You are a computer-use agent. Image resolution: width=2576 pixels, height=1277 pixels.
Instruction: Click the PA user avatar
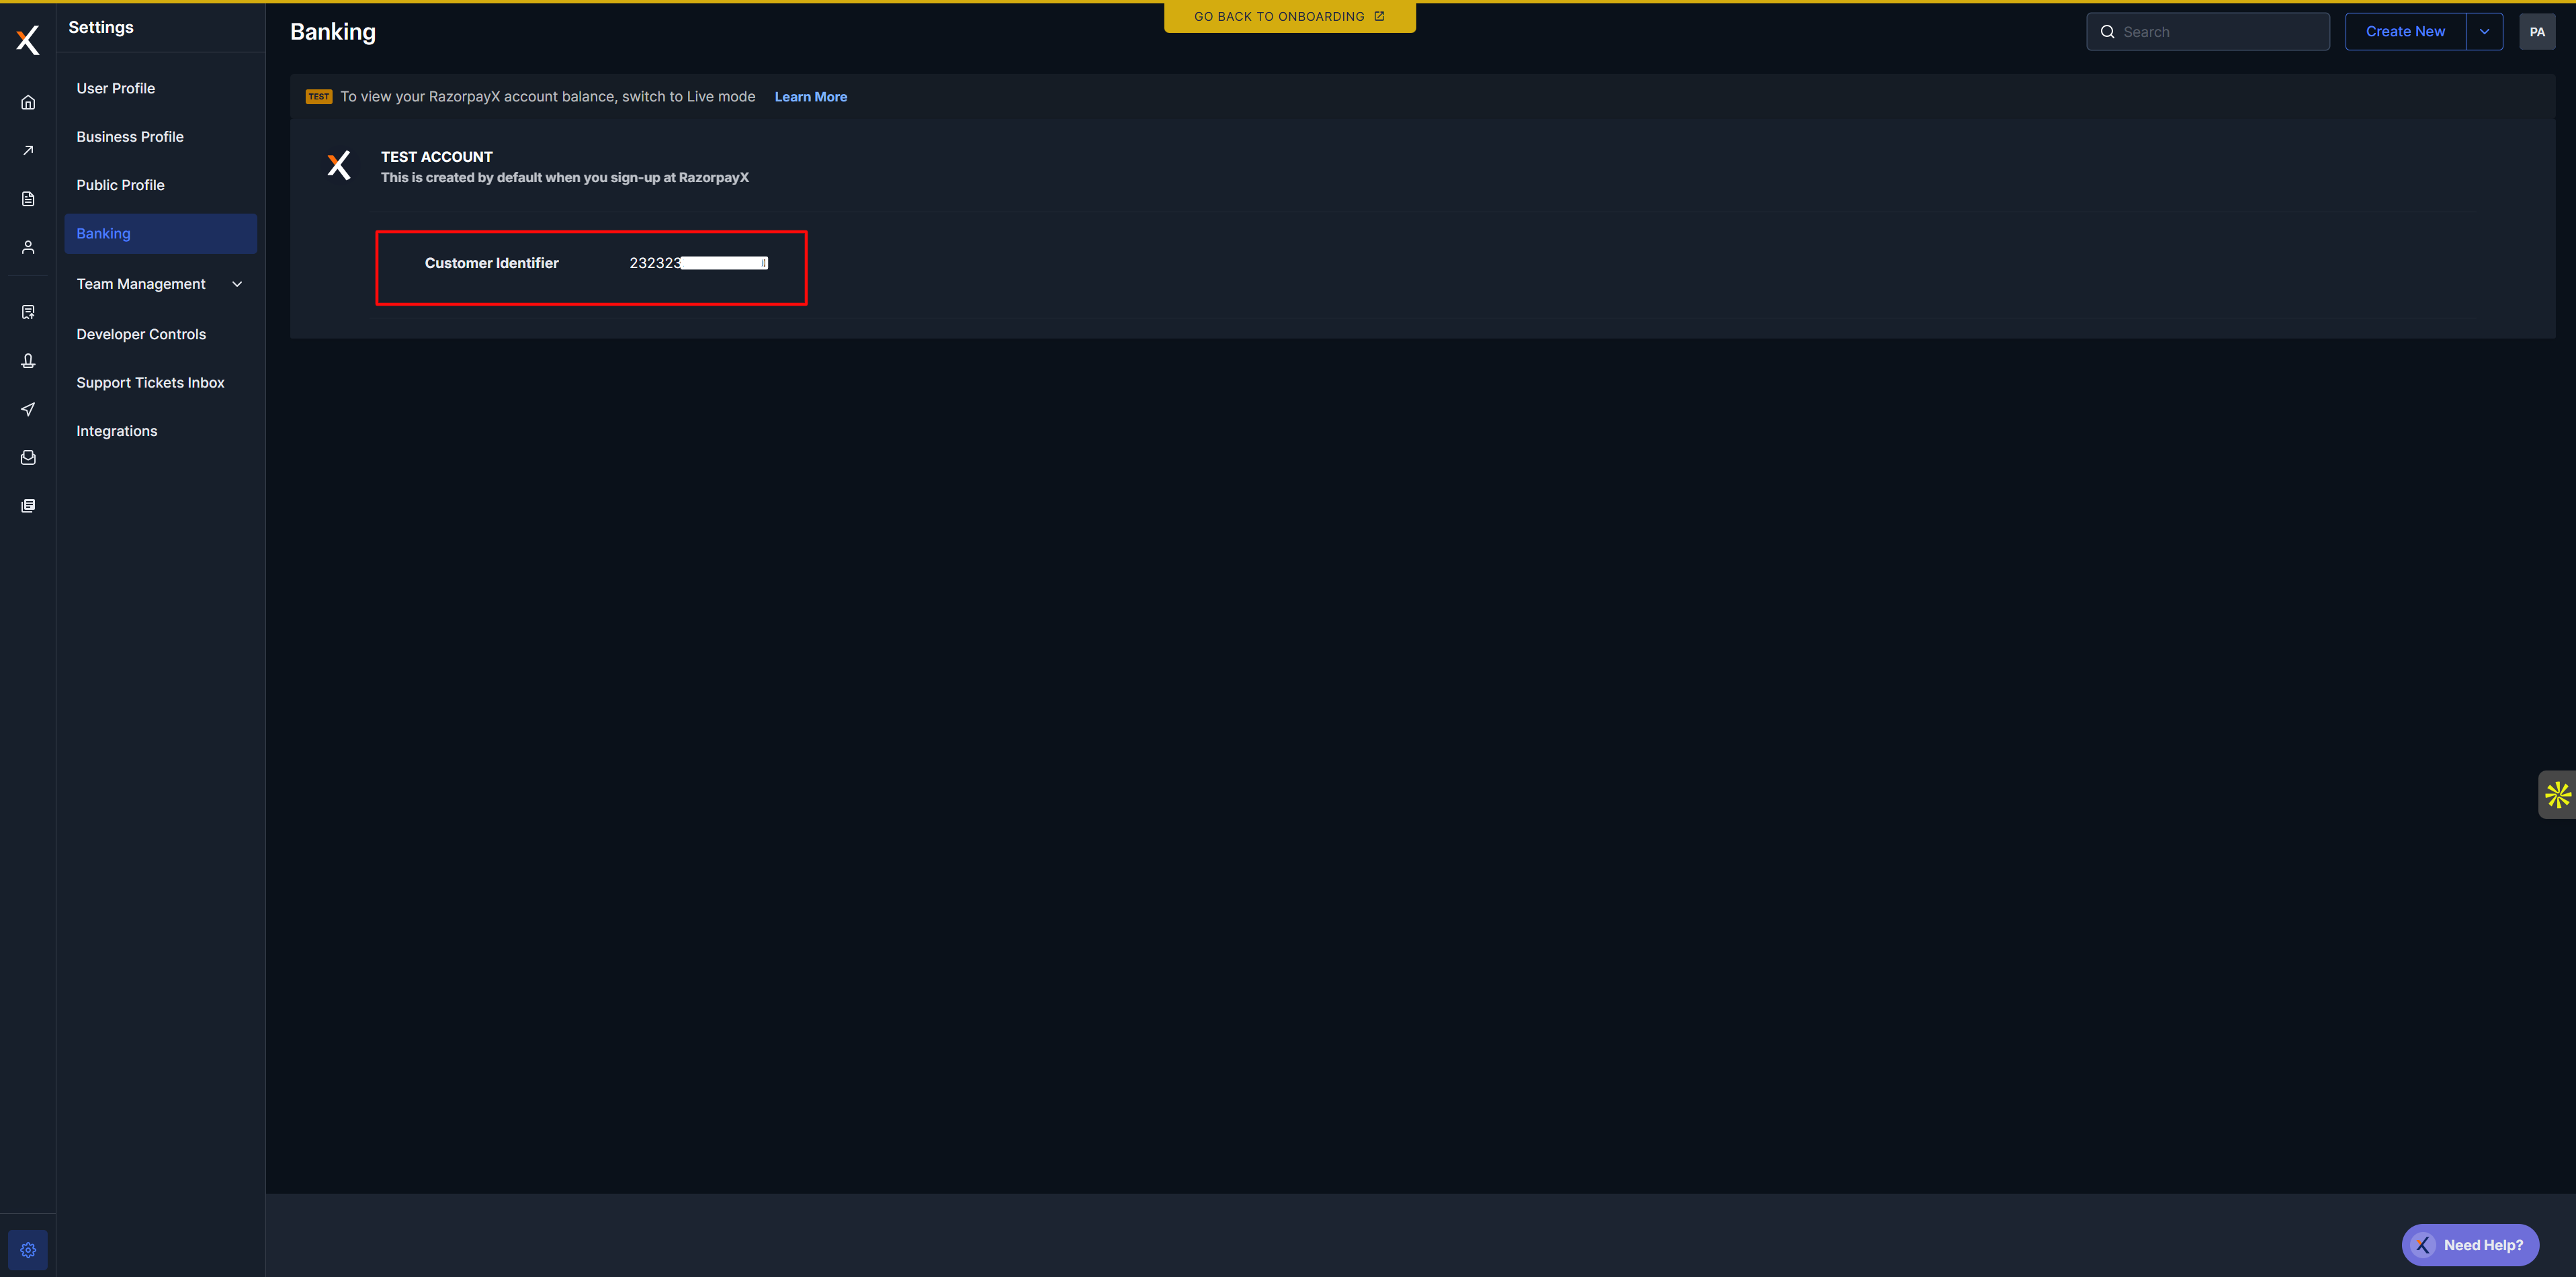[x=2537, y=32]
